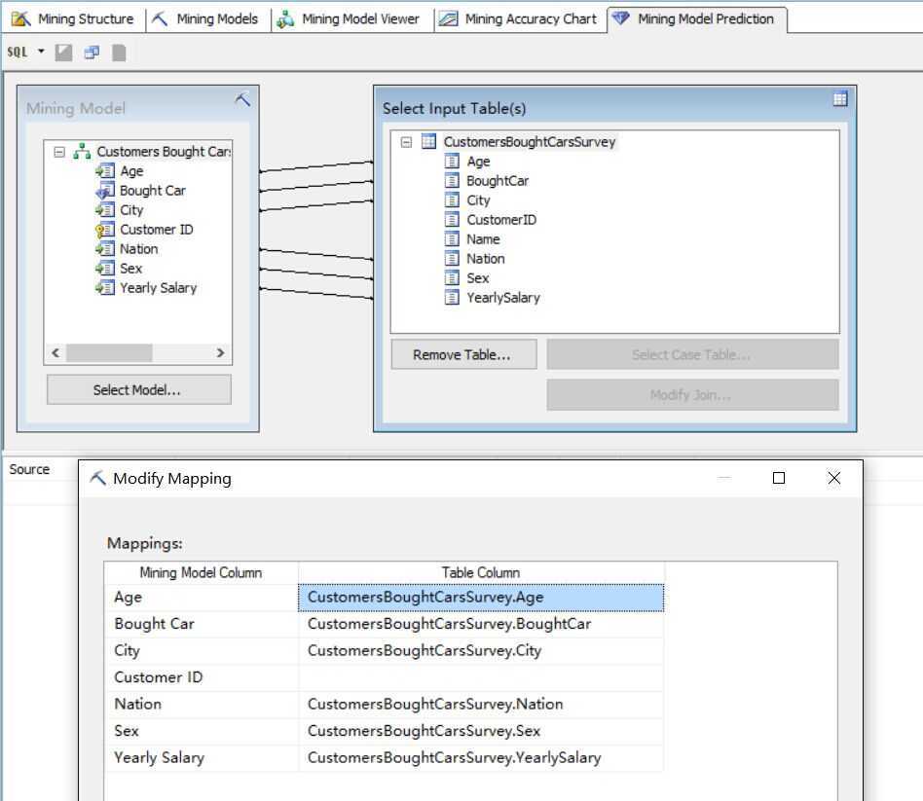Click the Table Column header

tap(481, 572)
